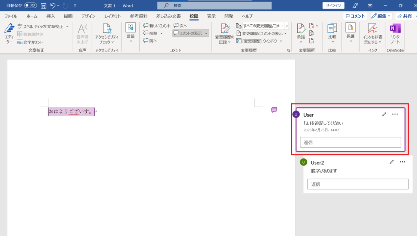Switch to the Insert (挿入) tab
This screenshot has width=417, height=236.
point(50,16)
